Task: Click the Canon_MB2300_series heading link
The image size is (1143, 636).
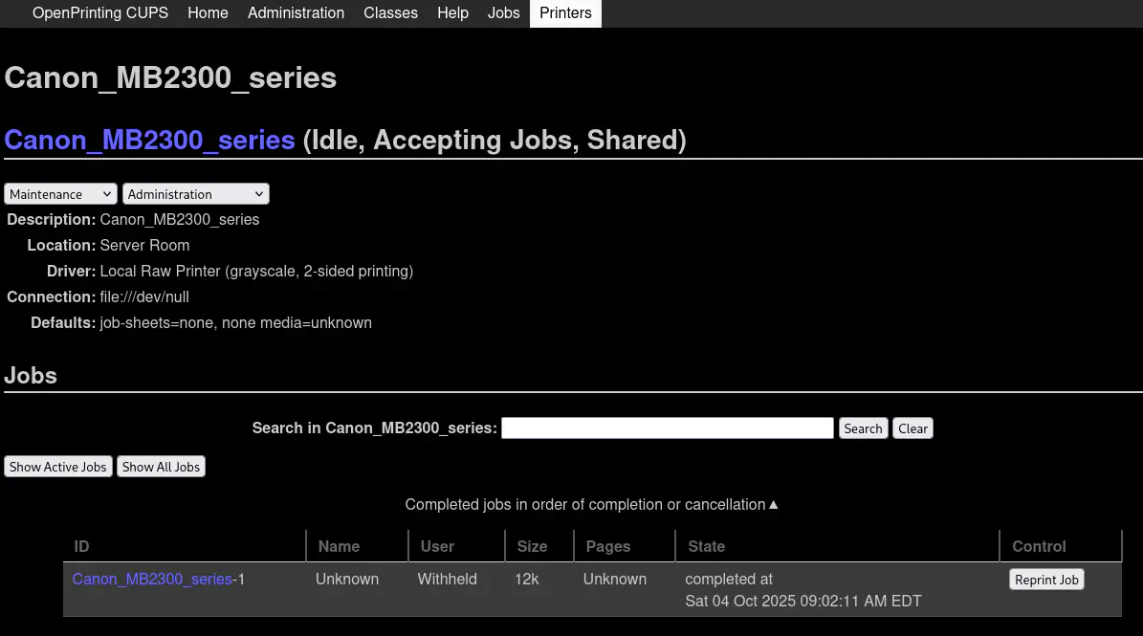Action: pyautogui.click(x=149, y=140)
